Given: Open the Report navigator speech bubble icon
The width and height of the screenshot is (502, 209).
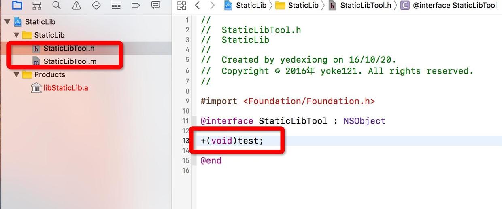Looking at the screenshot, I should (155, 5).
